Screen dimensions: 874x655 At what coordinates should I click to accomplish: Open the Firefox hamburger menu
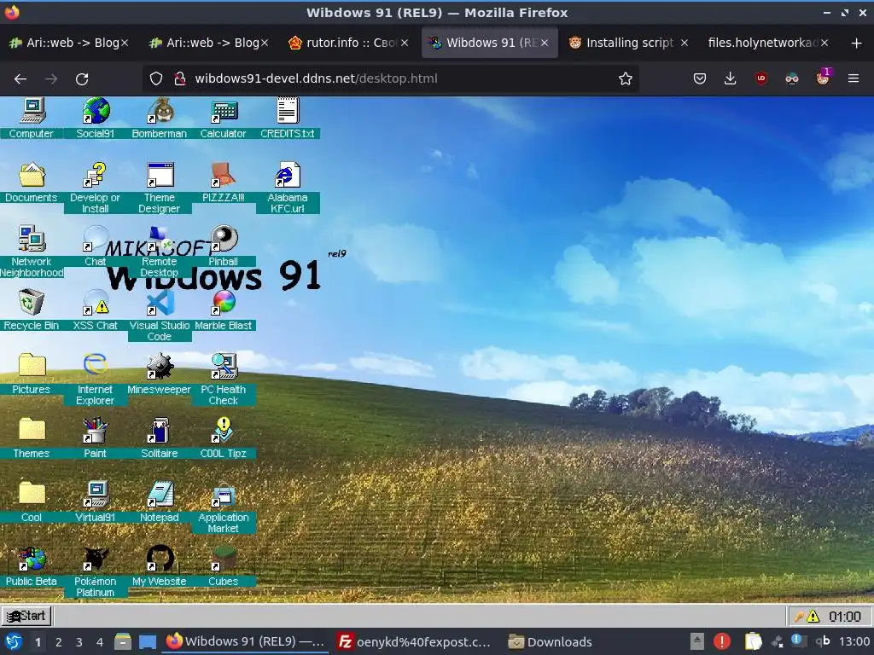(854, 78)
